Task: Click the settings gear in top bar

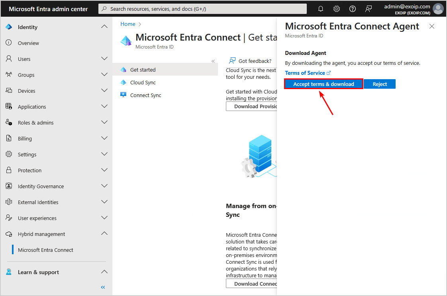Action: [x=337, y=8]
